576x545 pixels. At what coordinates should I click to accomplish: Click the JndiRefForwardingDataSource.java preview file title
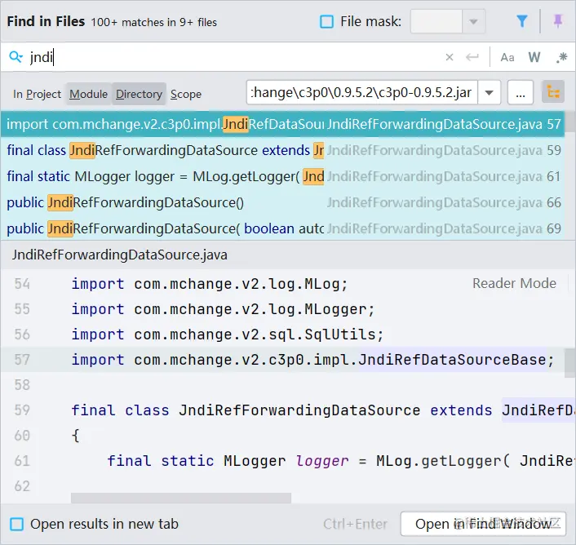tap(119, 255)
